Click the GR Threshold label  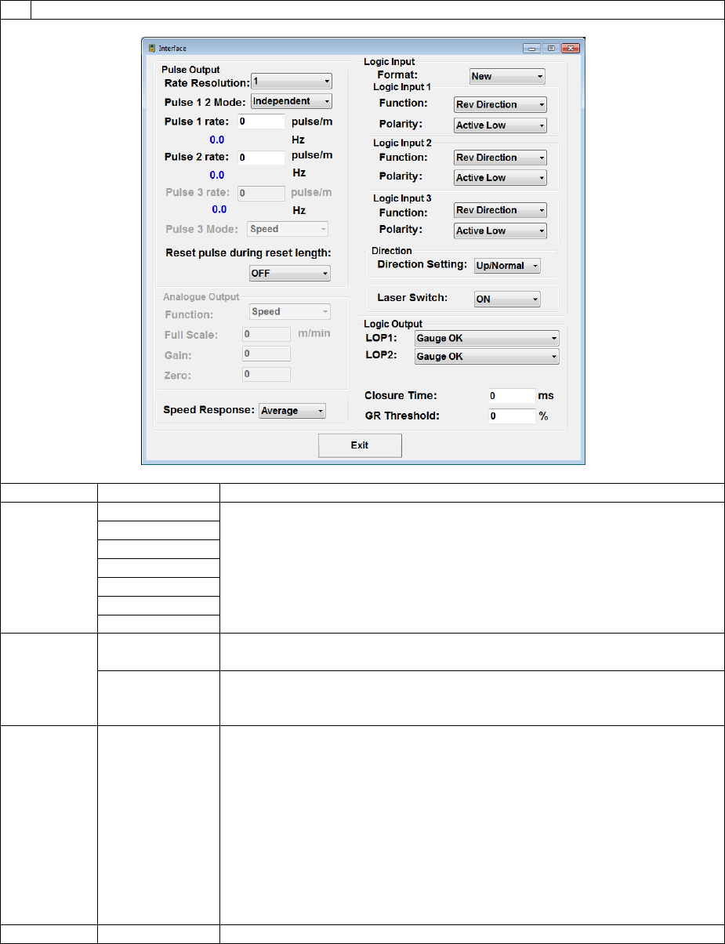coord(402,416)
